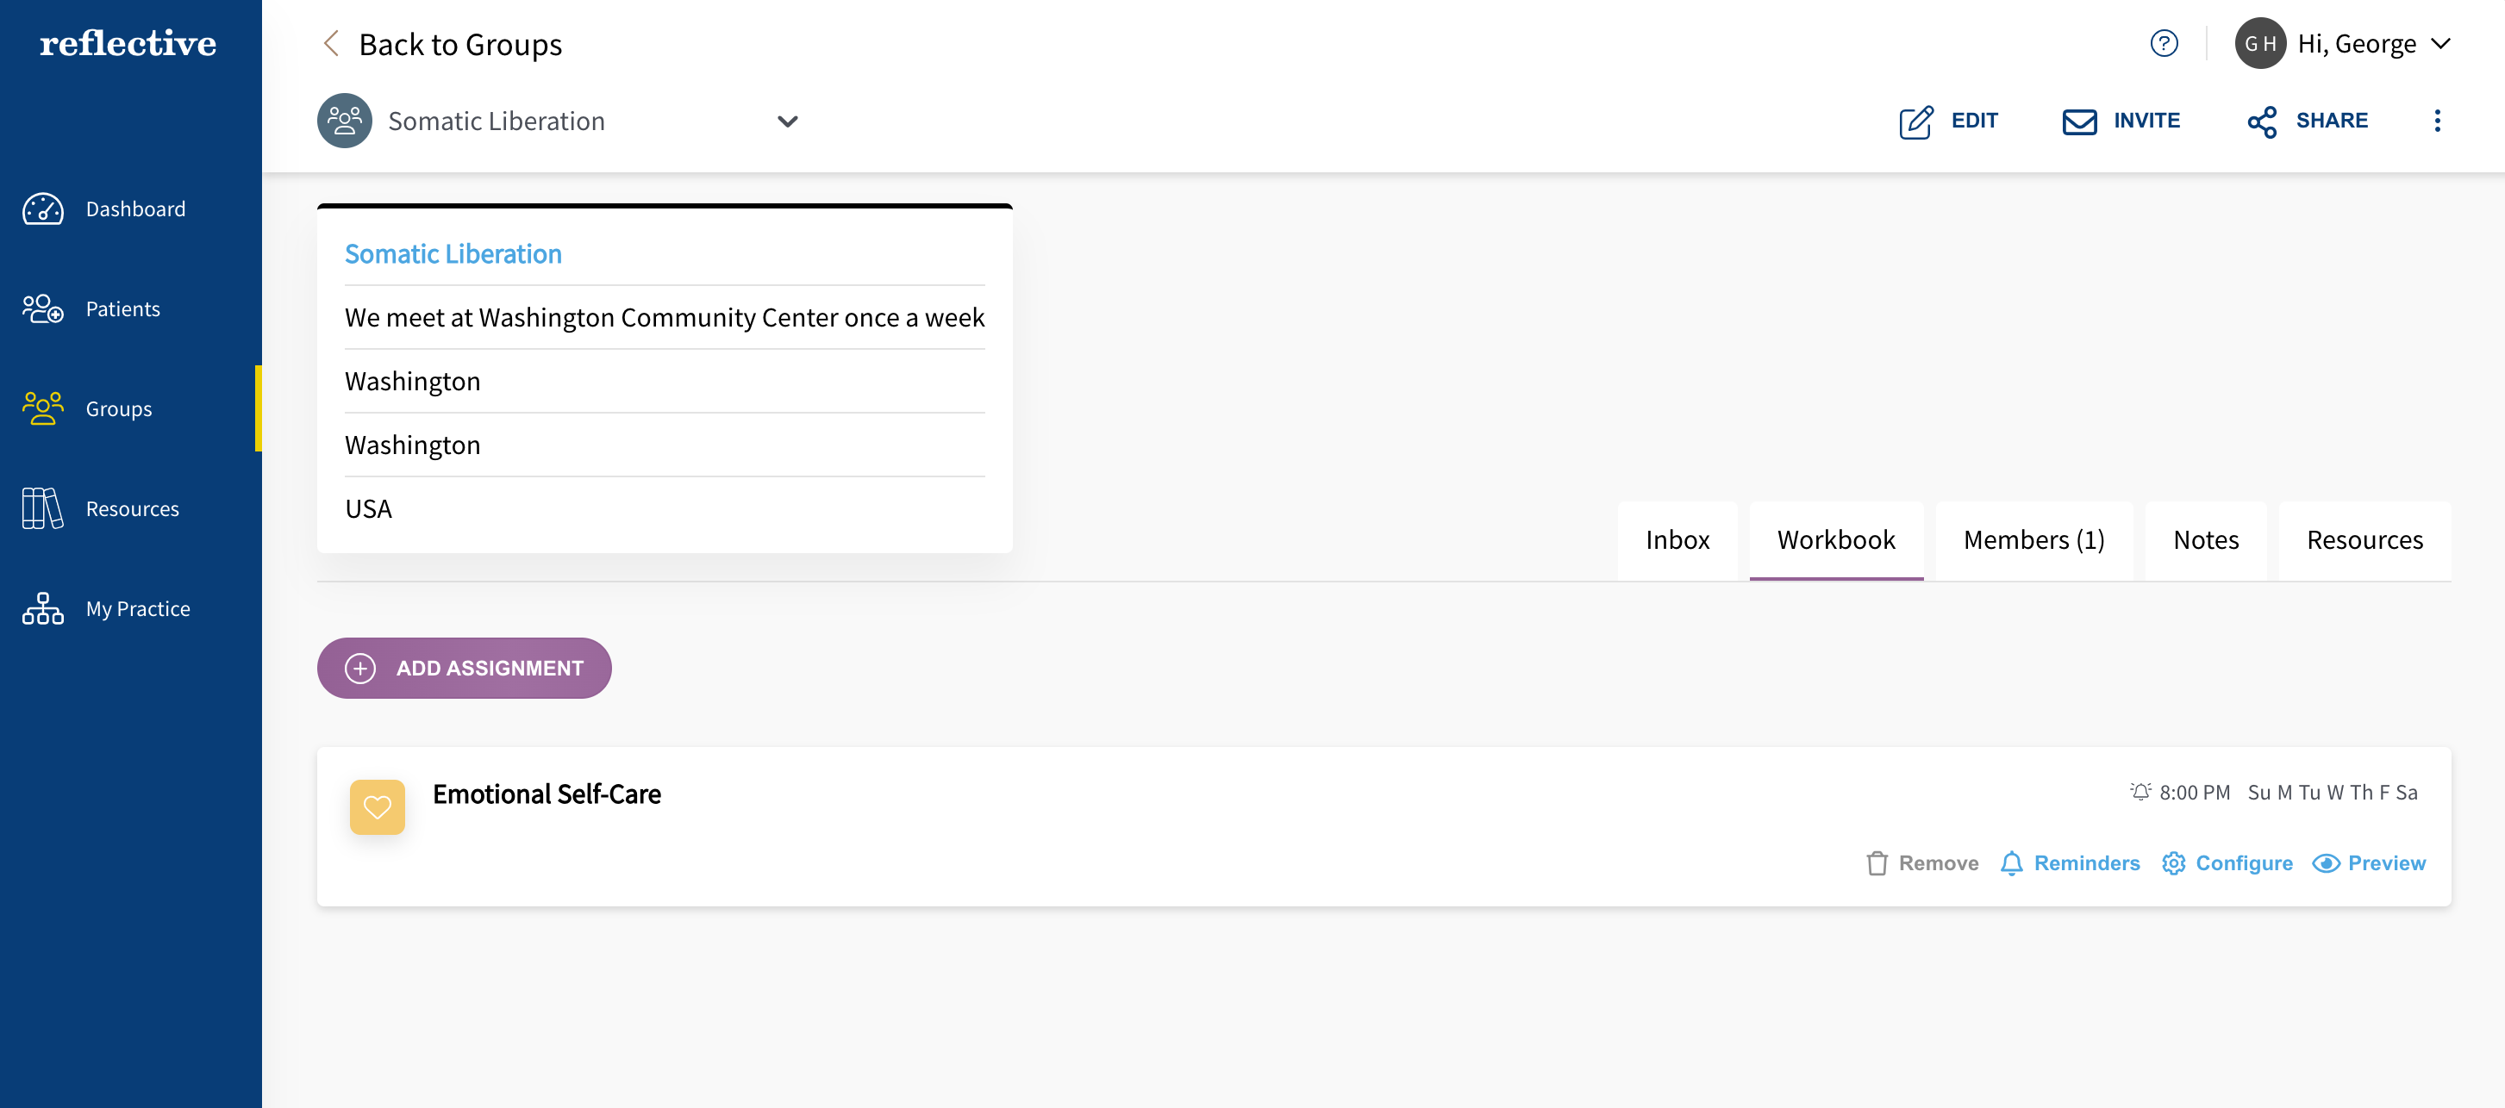Click the Dashboard sidebar icon
This screenshot has height=1108, width=2505.
coord(43,208)
